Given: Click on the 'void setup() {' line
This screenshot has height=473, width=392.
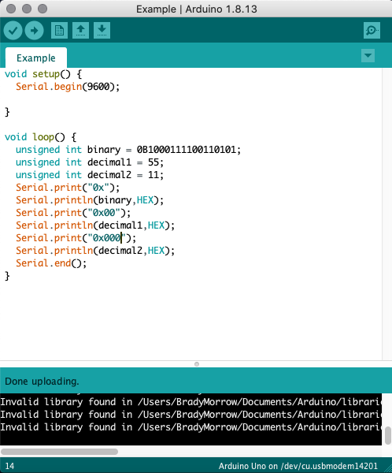Looking at the screenshot, I should click(43, 74).
